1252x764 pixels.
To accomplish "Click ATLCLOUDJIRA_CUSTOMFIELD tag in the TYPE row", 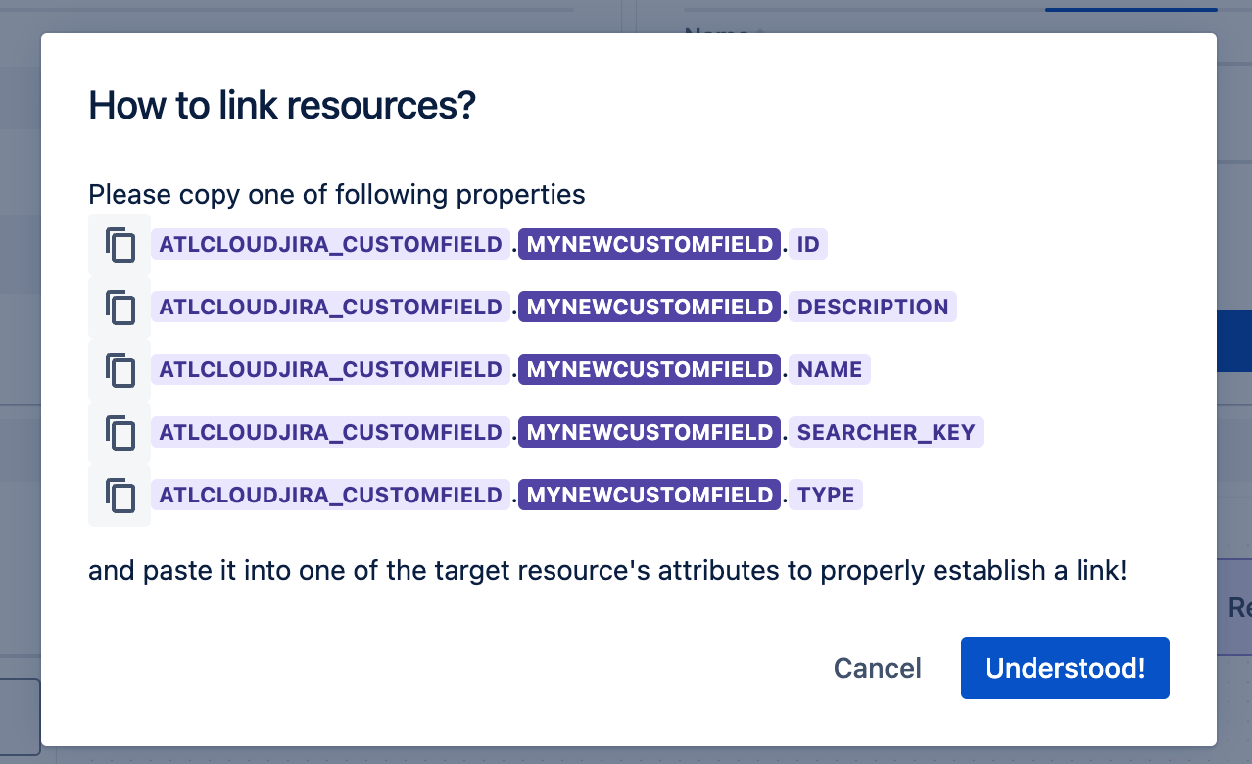I will pyautogui.click(x=330, y=496).
